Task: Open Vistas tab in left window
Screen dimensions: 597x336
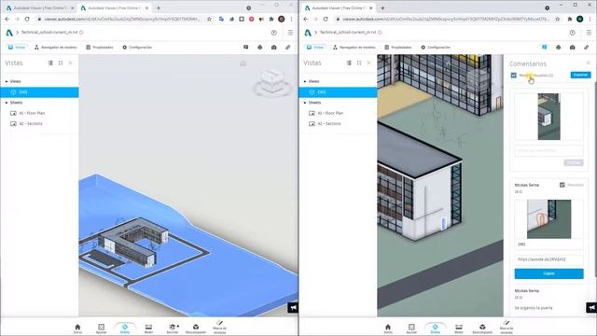Action: click(17, 48)
